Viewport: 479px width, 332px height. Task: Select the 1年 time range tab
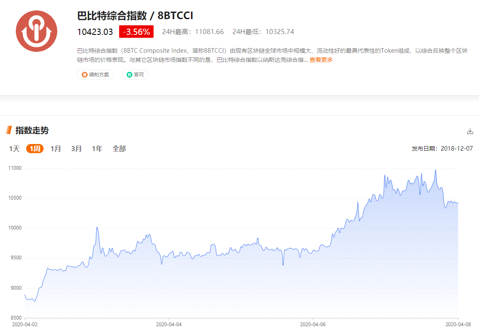coord(97,149)
